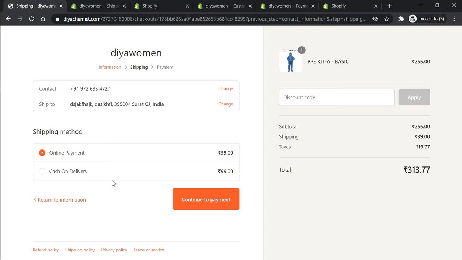Minimize the Chrome window
The image size is (462, 260).
click(x=420, y=5)
